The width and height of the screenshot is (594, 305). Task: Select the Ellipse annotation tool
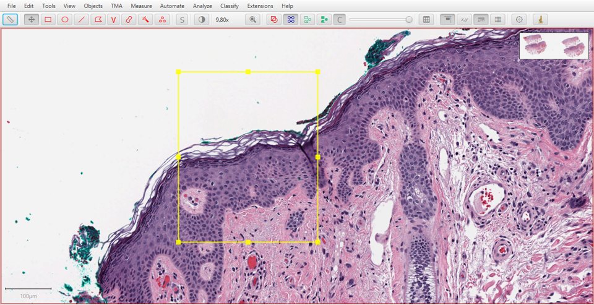[65, 19]
